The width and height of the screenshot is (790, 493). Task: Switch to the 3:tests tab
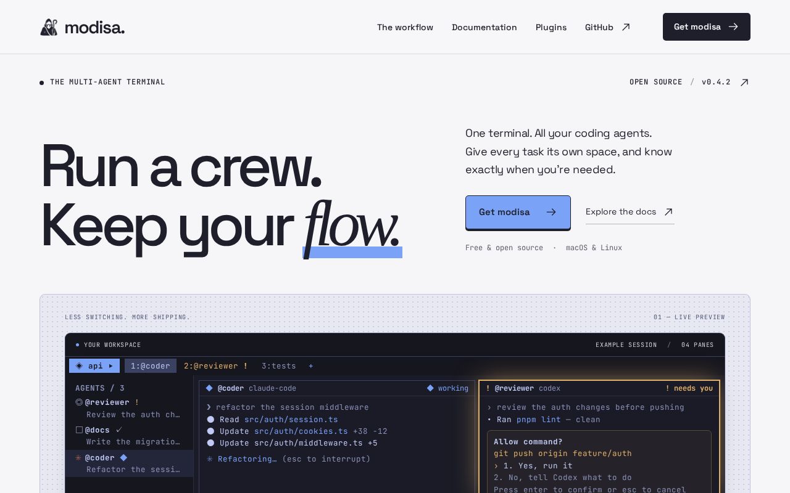[x=279, y=365]
